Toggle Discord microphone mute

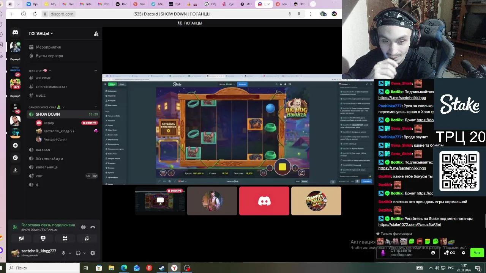[63, 253]
